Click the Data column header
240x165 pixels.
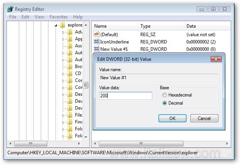207,26
